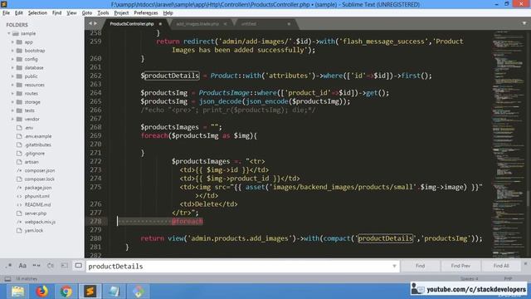Close the find panel

525,263
